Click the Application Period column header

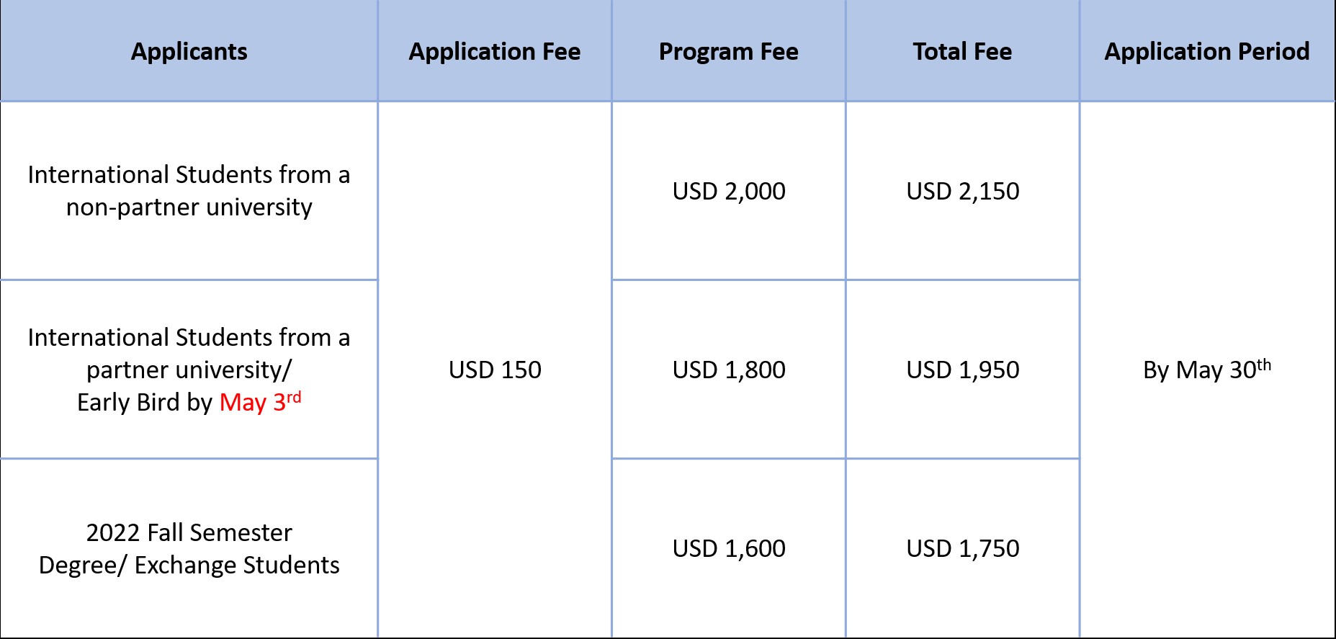point(1208,51)
